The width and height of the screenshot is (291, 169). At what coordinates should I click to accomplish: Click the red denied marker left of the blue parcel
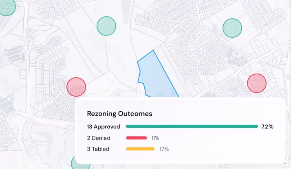[x=76, y=87]
